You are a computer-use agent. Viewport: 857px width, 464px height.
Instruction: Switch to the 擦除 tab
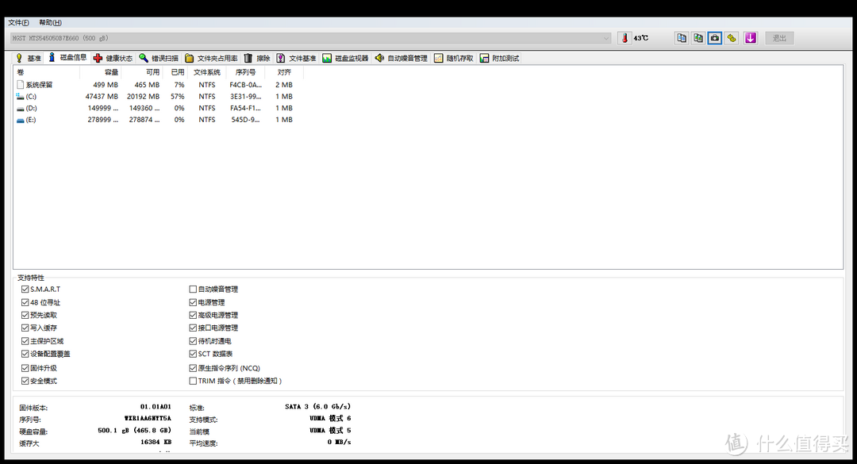tap(257, 58)
